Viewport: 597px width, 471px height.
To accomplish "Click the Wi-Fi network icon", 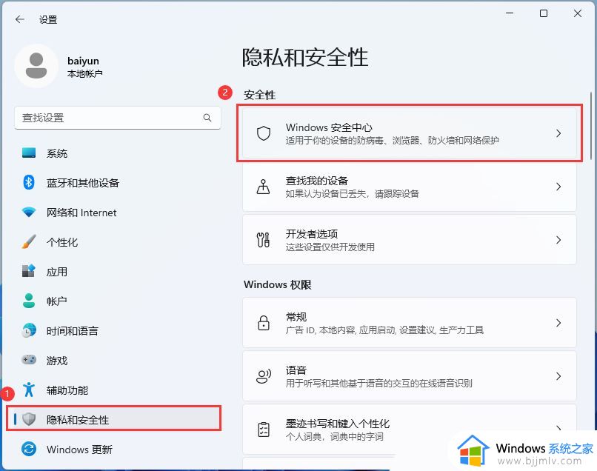I will point(29,212).
